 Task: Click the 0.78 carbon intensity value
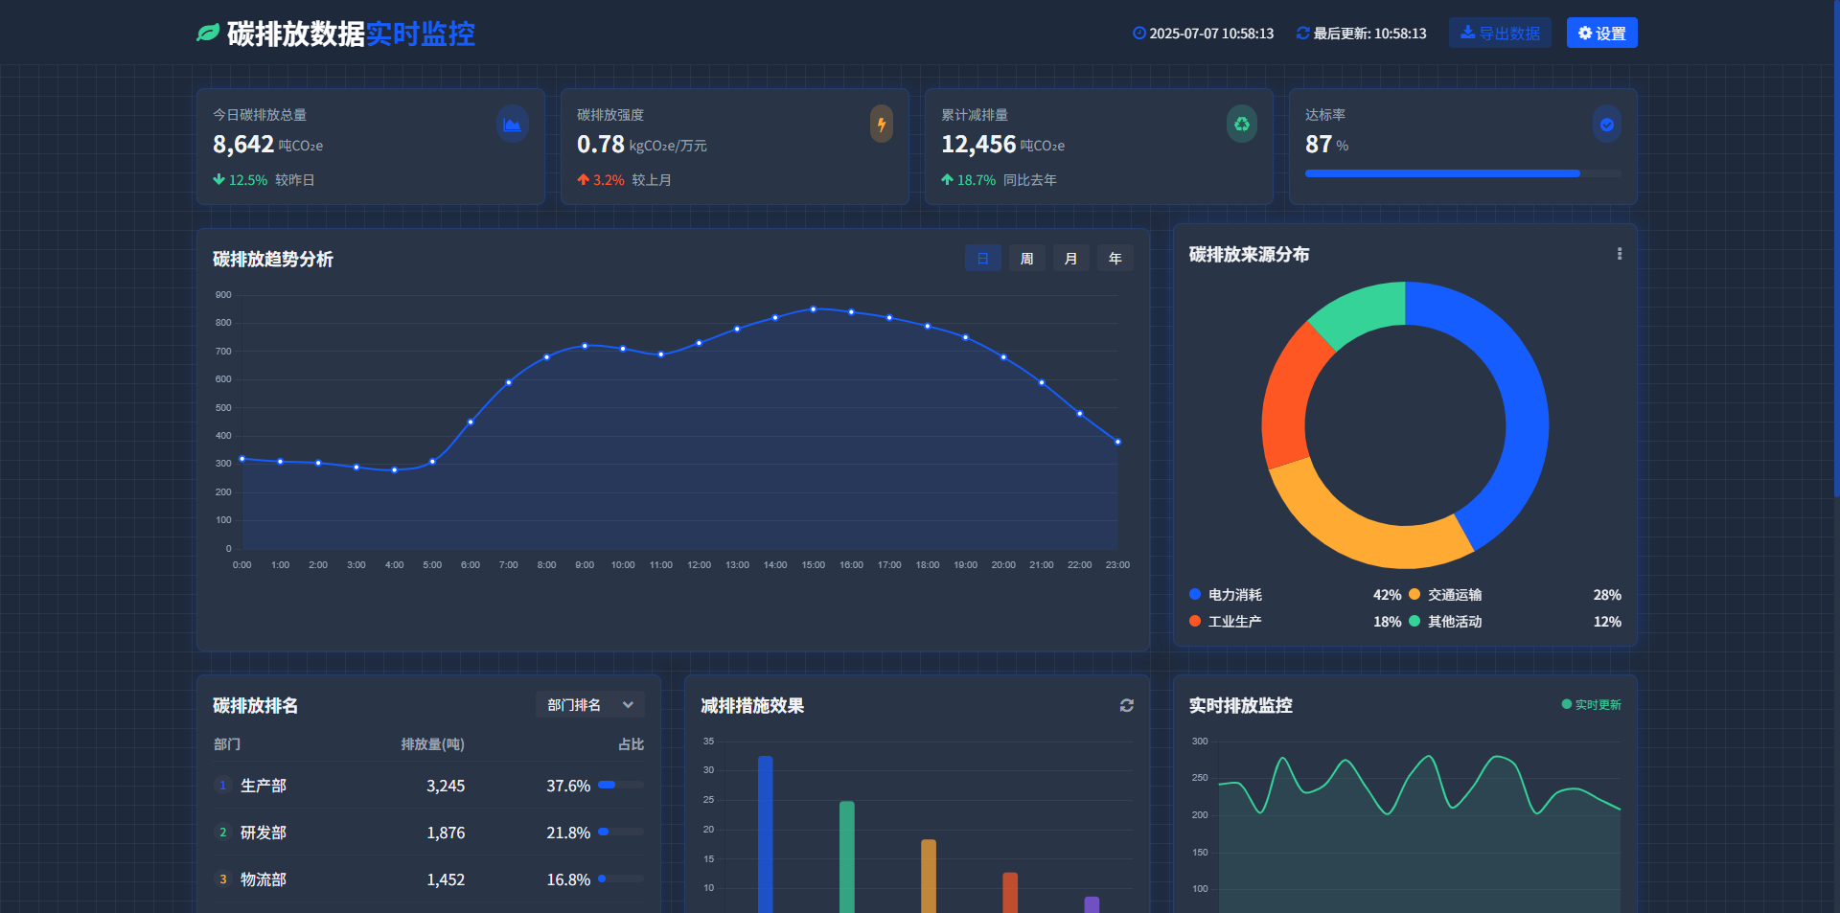(601, 145)
